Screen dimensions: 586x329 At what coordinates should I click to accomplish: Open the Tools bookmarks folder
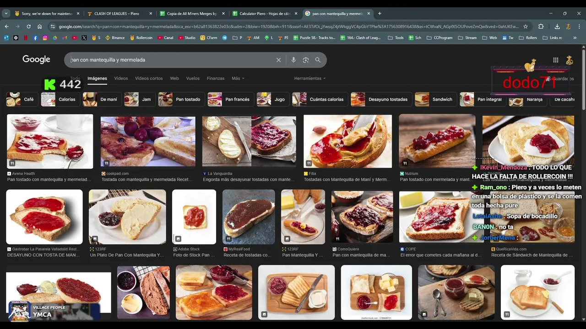coord(396,38)
